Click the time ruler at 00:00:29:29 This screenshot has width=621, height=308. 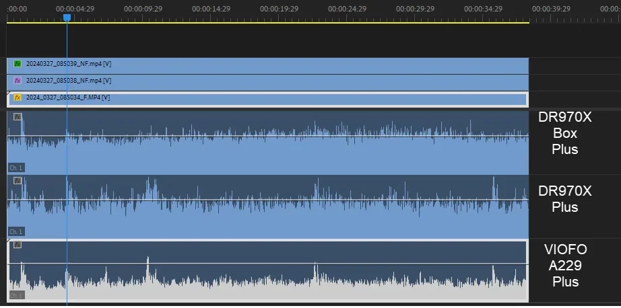click(415, 9)
